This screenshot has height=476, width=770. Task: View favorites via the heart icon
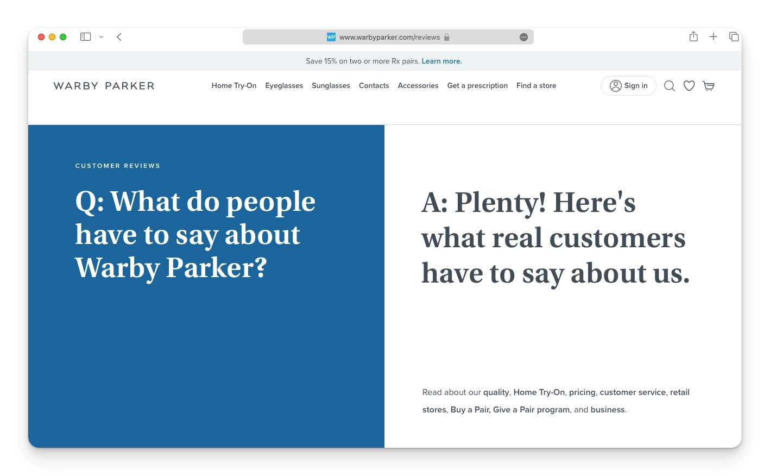coord(689,86)
